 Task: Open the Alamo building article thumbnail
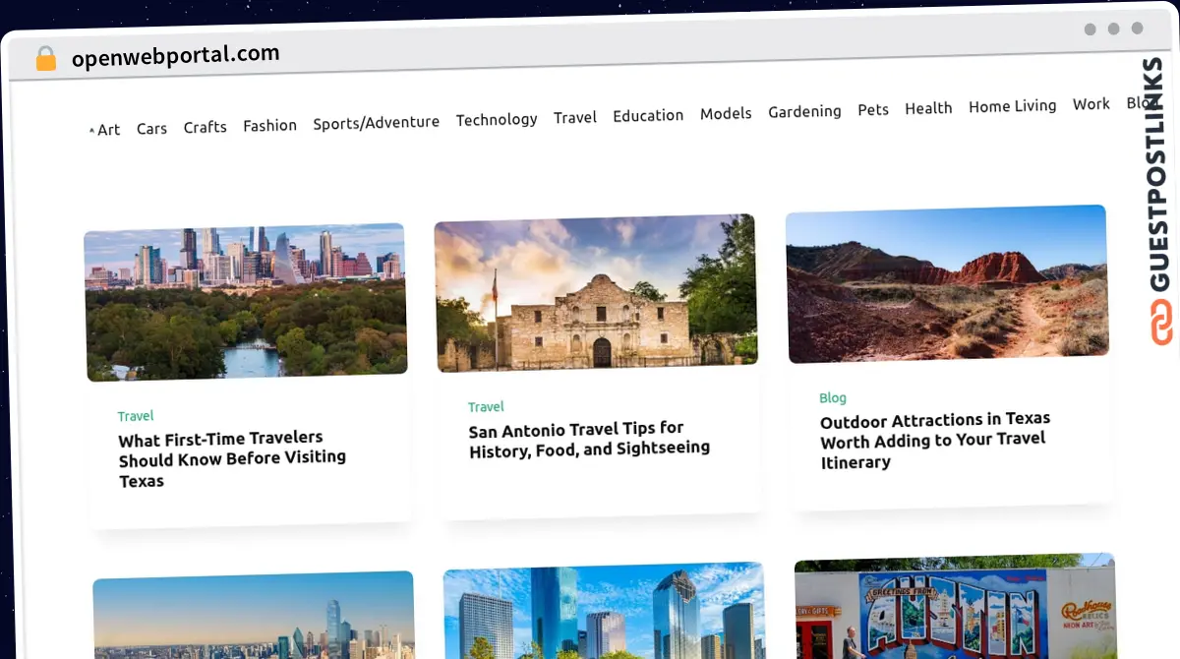pos(596,293)
